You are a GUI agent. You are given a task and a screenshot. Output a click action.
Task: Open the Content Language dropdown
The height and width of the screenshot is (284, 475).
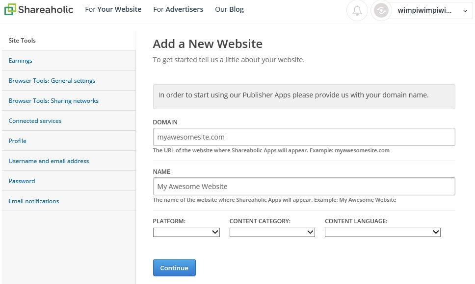(383, 232)
